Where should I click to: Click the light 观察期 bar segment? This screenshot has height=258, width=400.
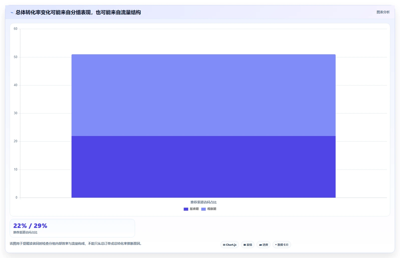tap(203, 95)
